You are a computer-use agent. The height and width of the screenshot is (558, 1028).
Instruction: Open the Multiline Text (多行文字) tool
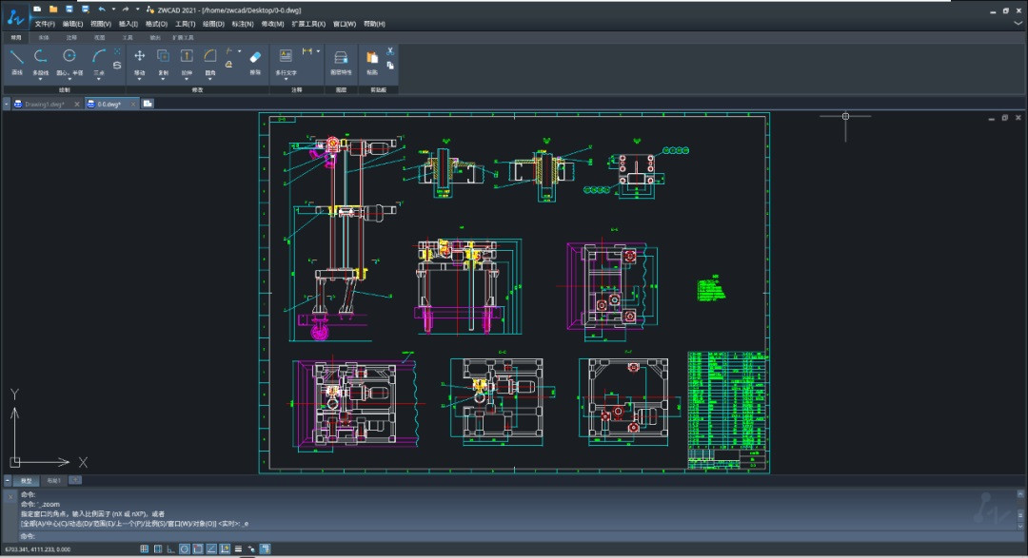pyautogui.click(x=286, y=61)
